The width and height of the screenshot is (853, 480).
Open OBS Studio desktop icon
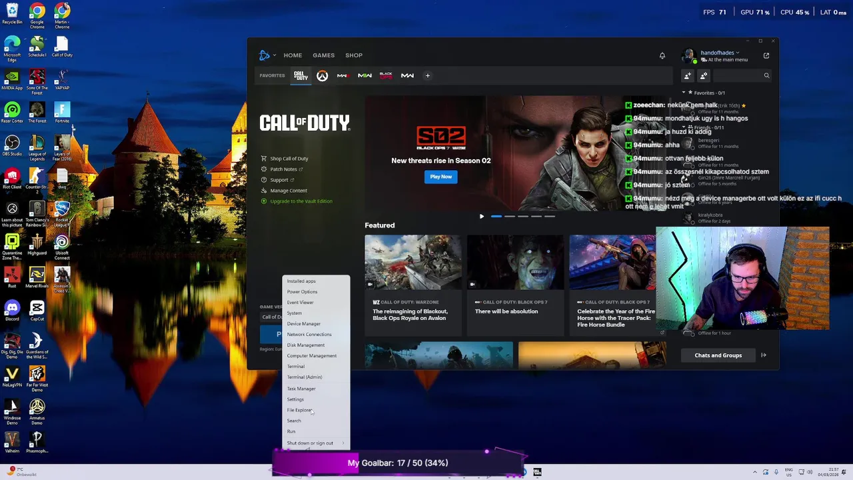(12, 146)
